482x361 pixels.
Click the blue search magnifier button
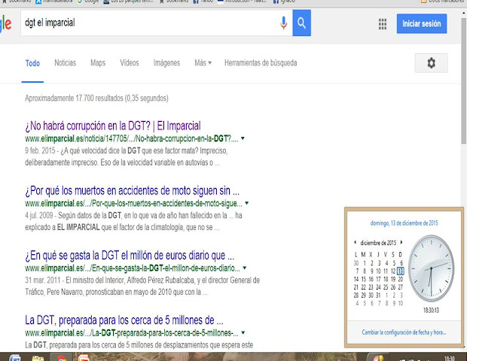pos(301,23)
